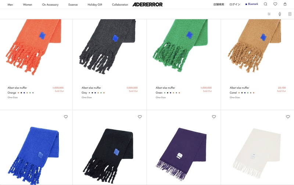Screen dimensions: 294x185
Task: Open the filter sliders icon
Action: point(269,14)
